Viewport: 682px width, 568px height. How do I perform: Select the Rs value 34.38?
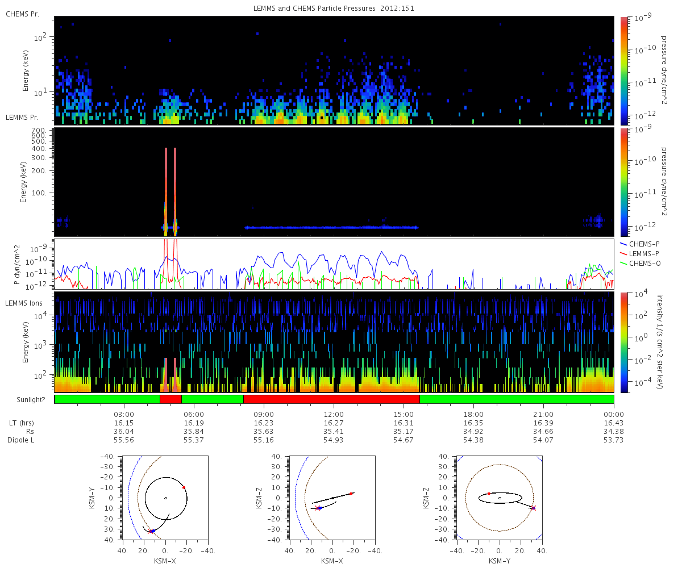coord(614,432)
